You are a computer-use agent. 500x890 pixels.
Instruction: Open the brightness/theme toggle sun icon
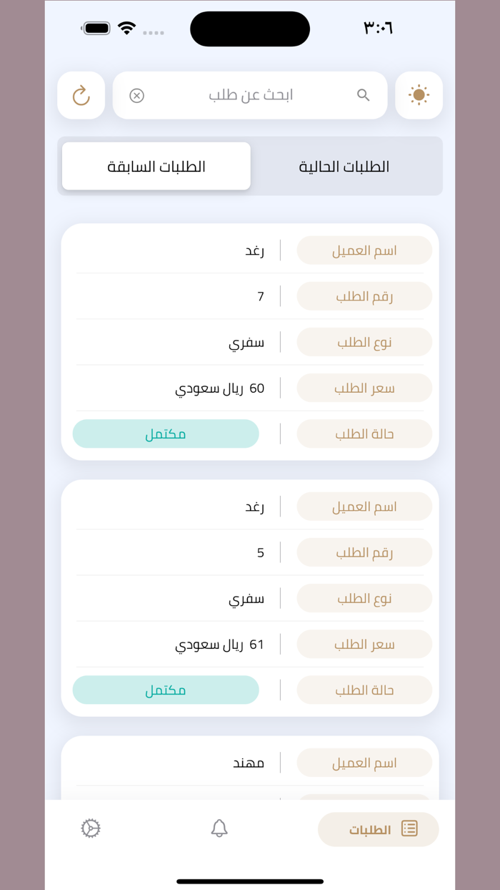[419, 94]
